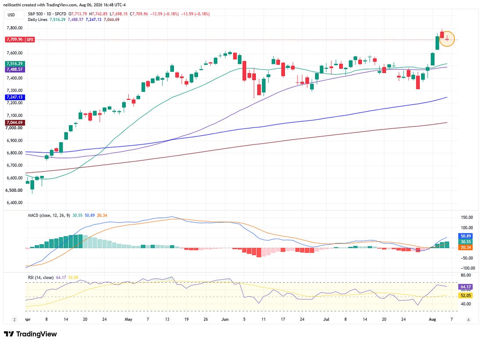Select the MACD (close, 12, 26, 9) label
This screenshot has height=344, width=482.
49,215
